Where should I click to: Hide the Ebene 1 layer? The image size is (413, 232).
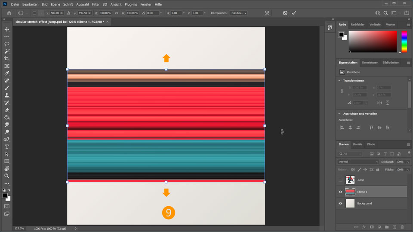pos(341,192)
